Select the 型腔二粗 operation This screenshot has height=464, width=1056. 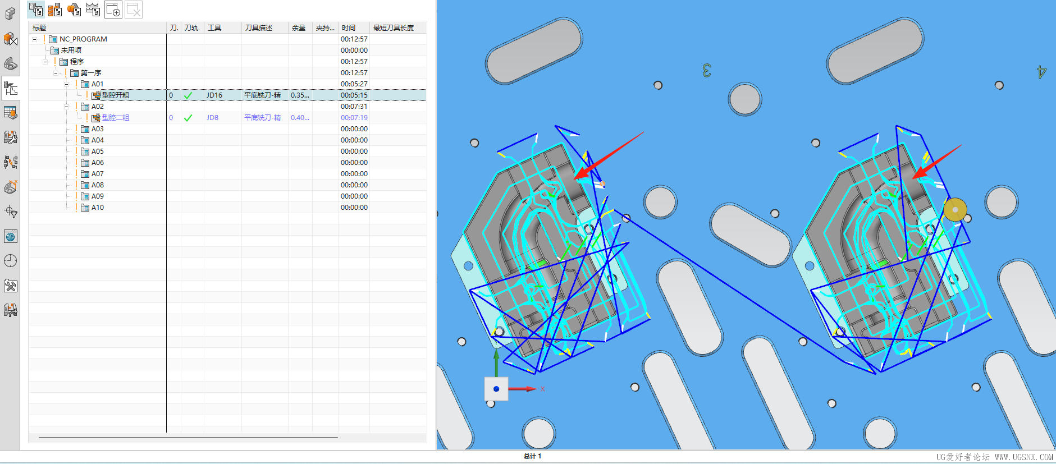point(115,118)
